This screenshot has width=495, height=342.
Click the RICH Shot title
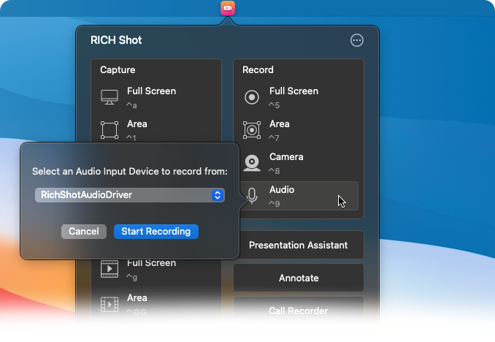(116, 40)
